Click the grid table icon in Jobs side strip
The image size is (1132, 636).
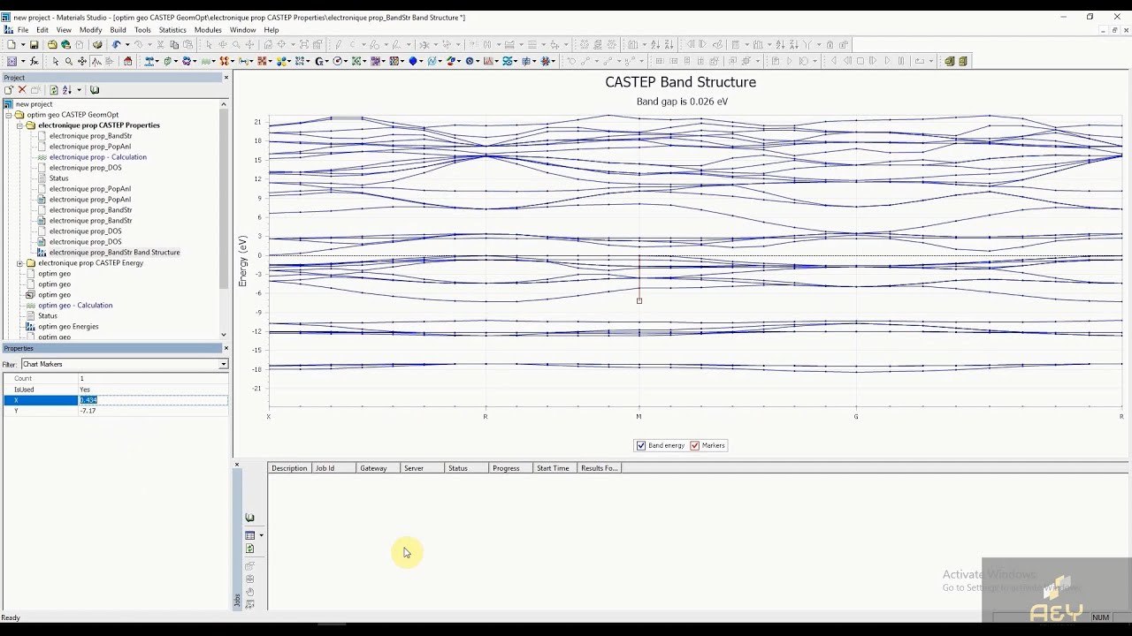[x=249, y=535]
